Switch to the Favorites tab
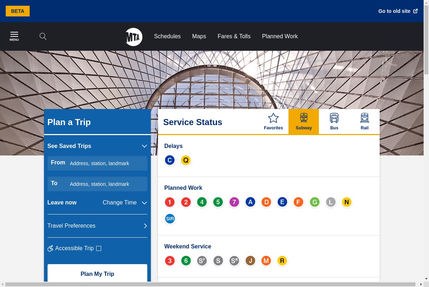This screenshot has height=287, width=429. click(x=273, y=122)
